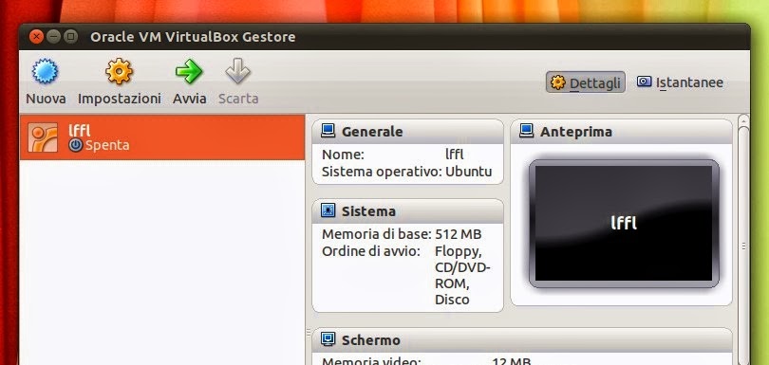
Task: Click the 'Nome:' label in Generale
Action: (343, 155)
